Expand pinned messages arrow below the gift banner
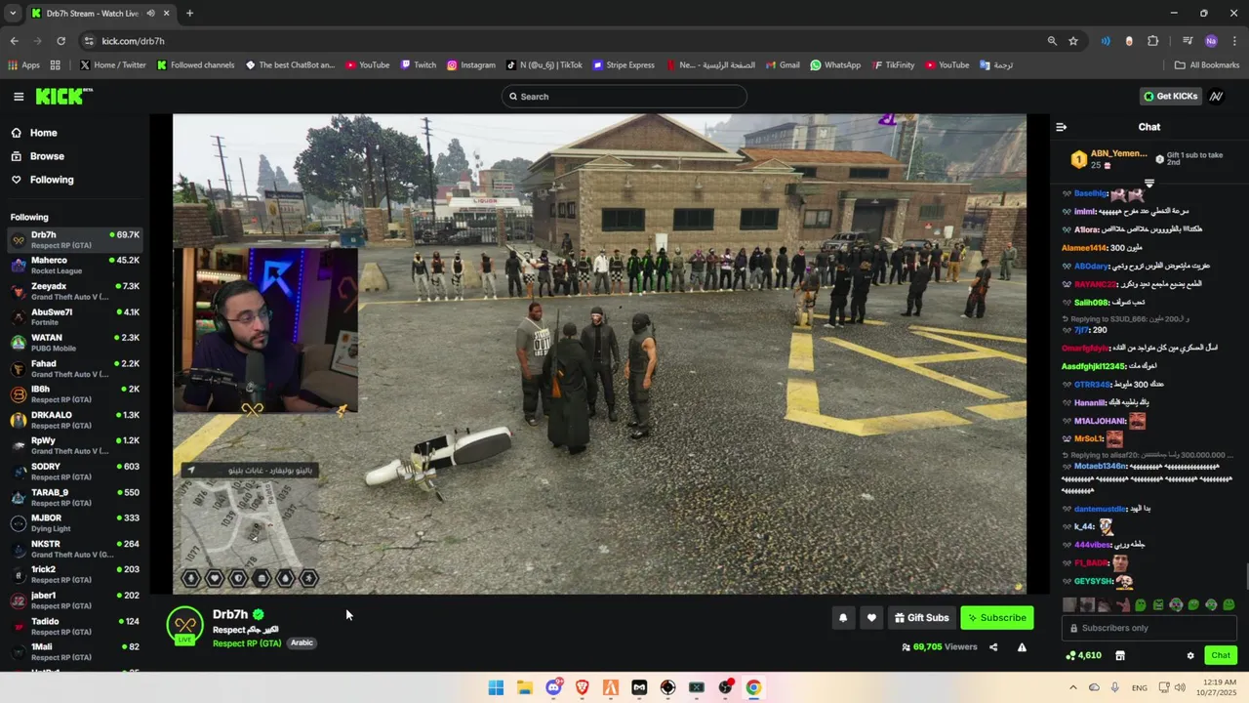Image resolution: width=1249 pixels, height=703 pixels. [x=1148, y=184]
